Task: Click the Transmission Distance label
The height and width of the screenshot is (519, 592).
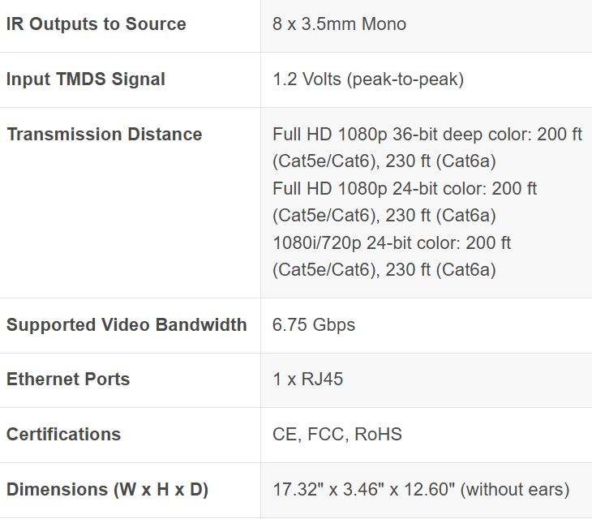Action: [105, 135]
